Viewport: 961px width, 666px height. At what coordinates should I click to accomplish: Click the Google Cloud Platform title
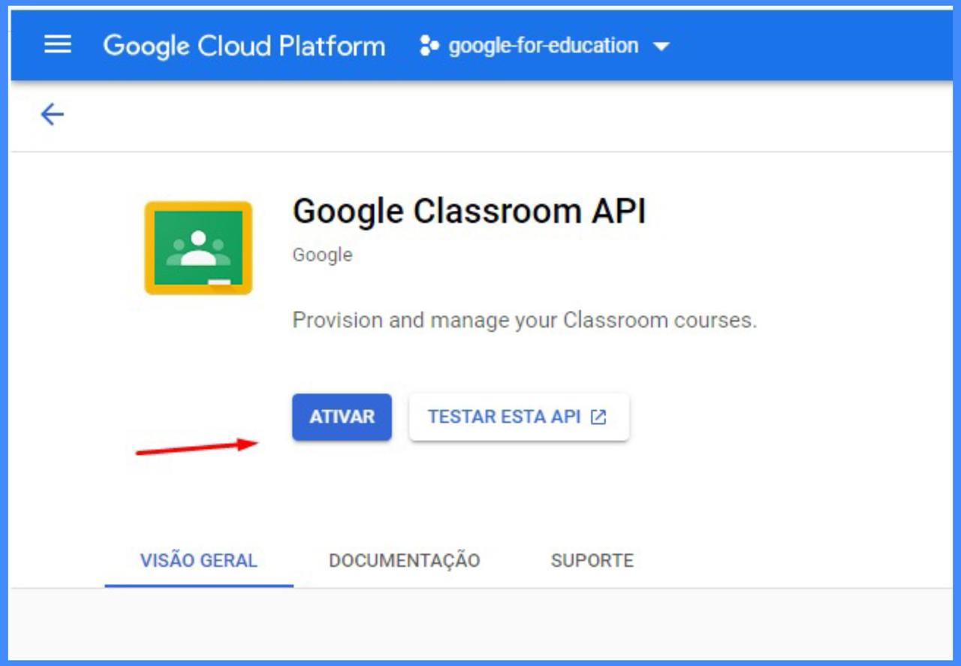click(244, 46)
